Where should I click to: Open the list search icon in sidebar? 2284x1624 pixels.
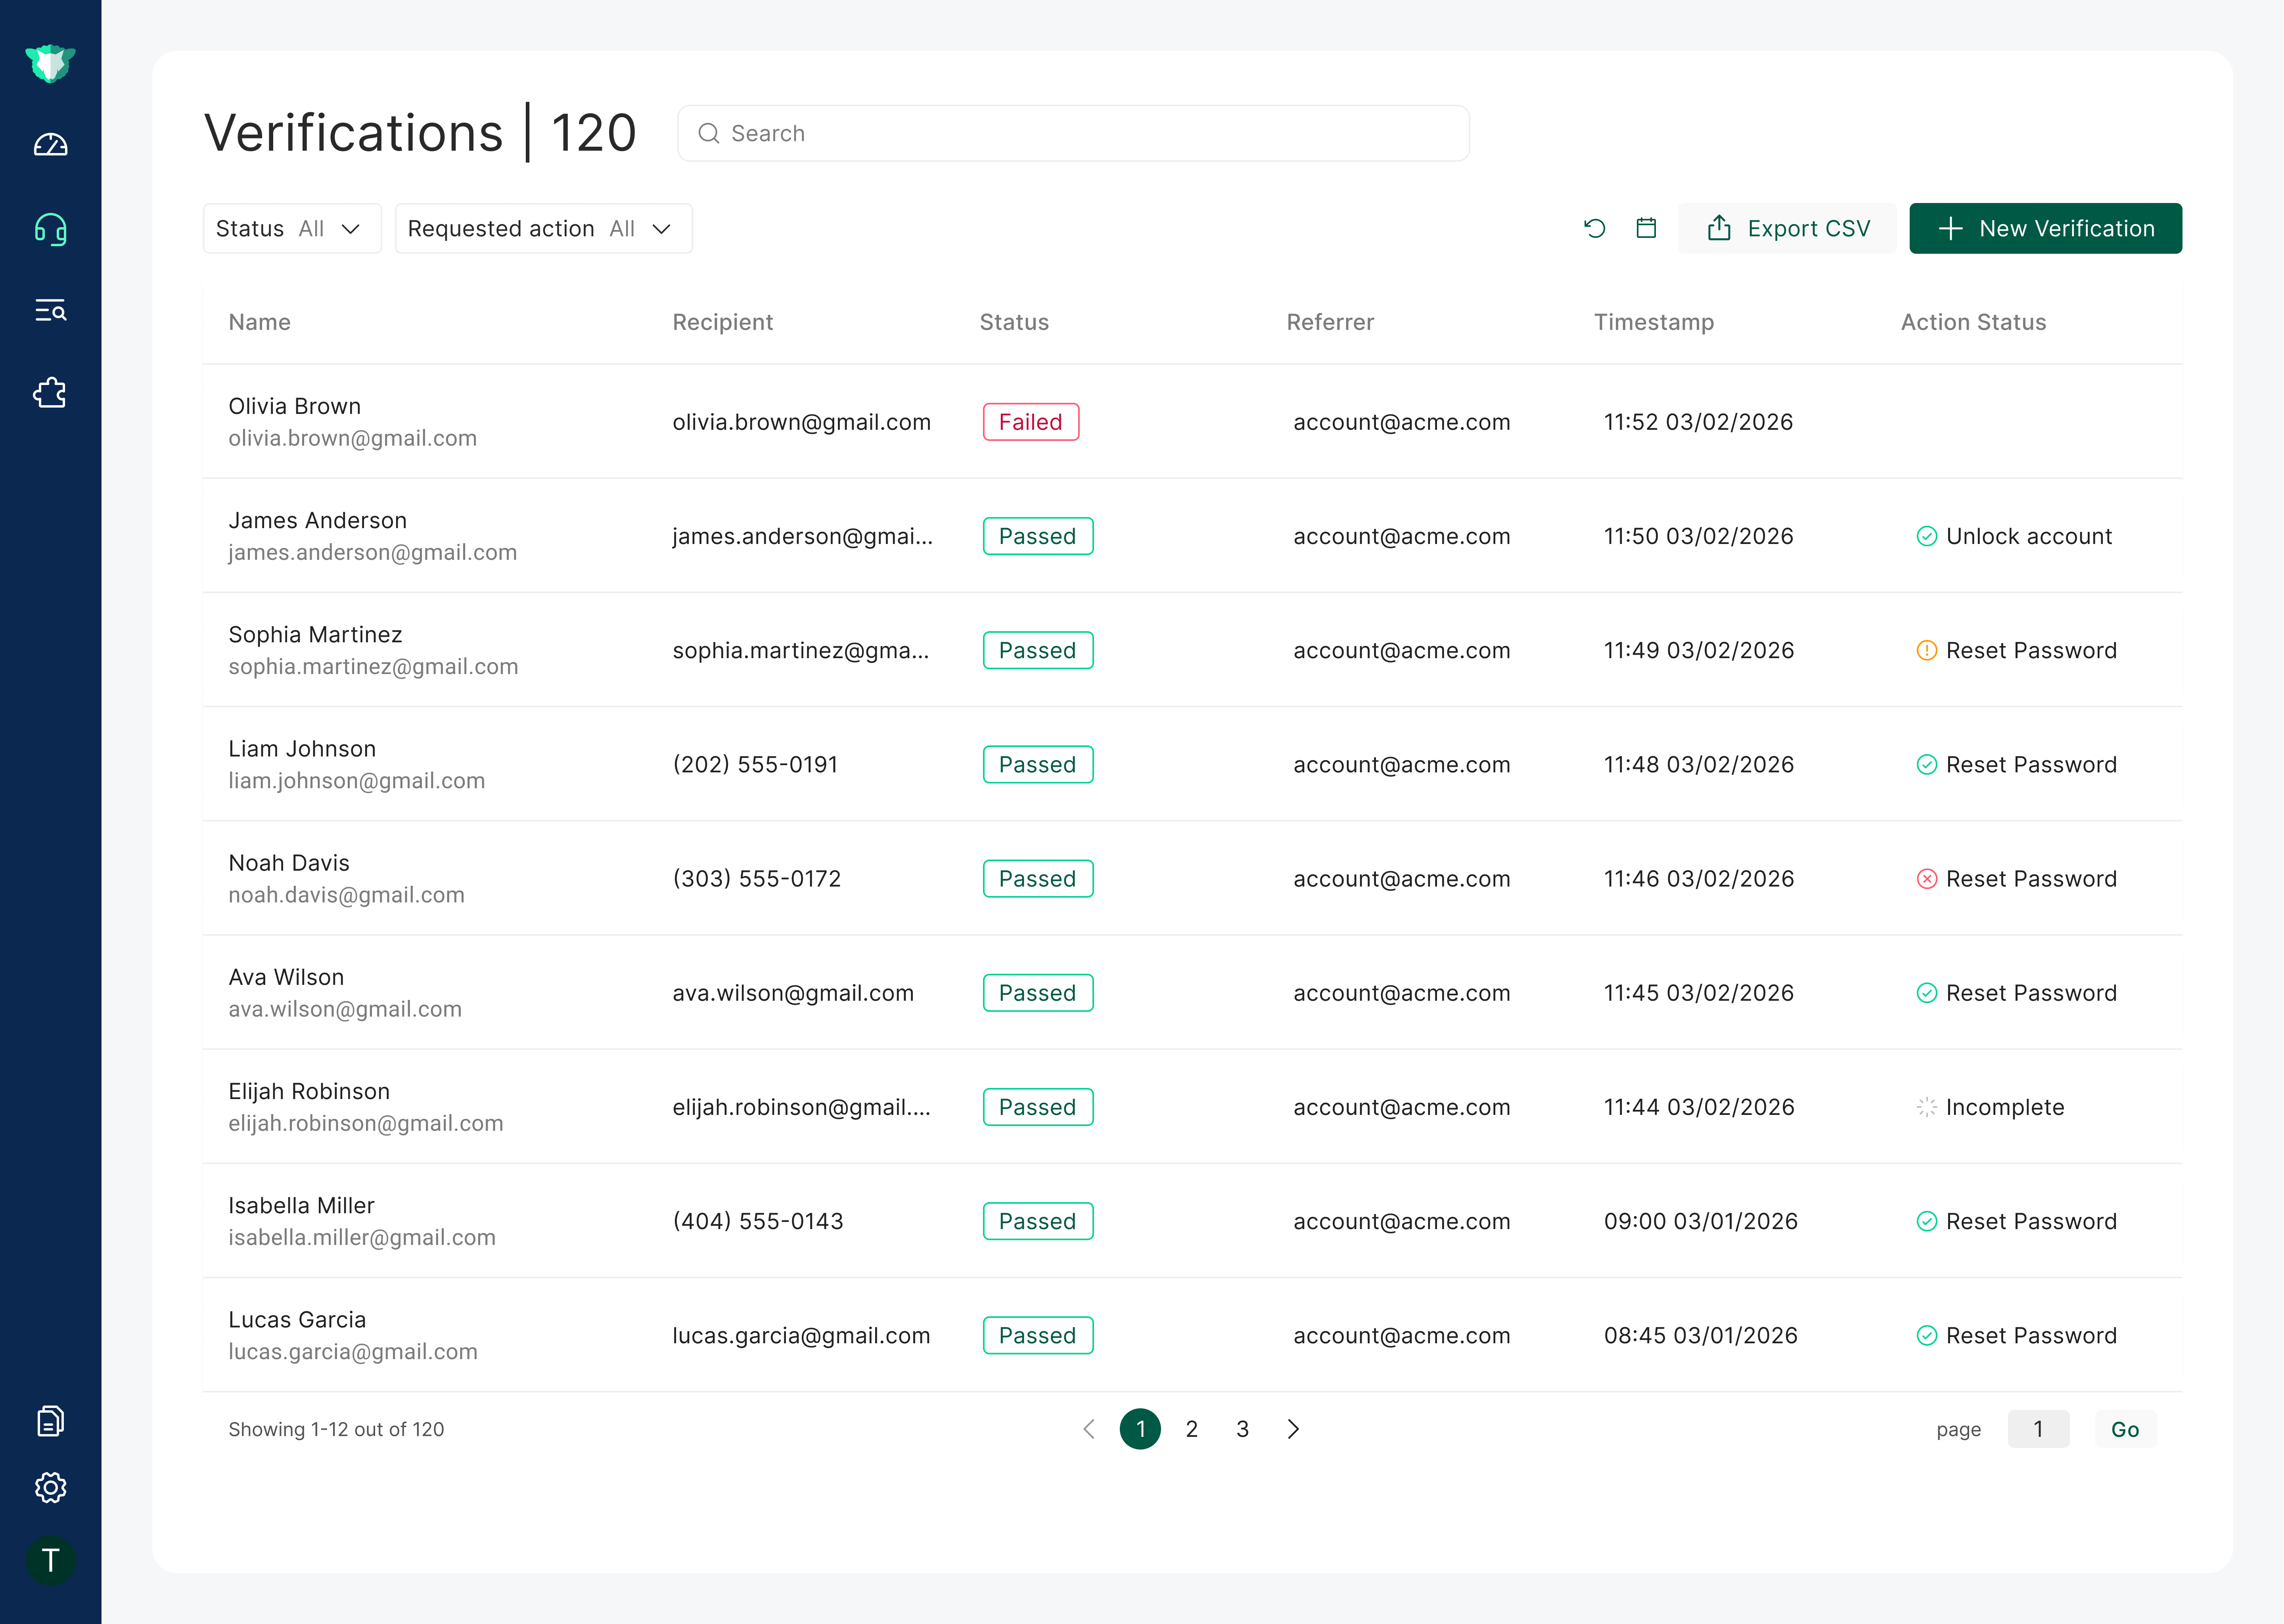click(50, 310)
